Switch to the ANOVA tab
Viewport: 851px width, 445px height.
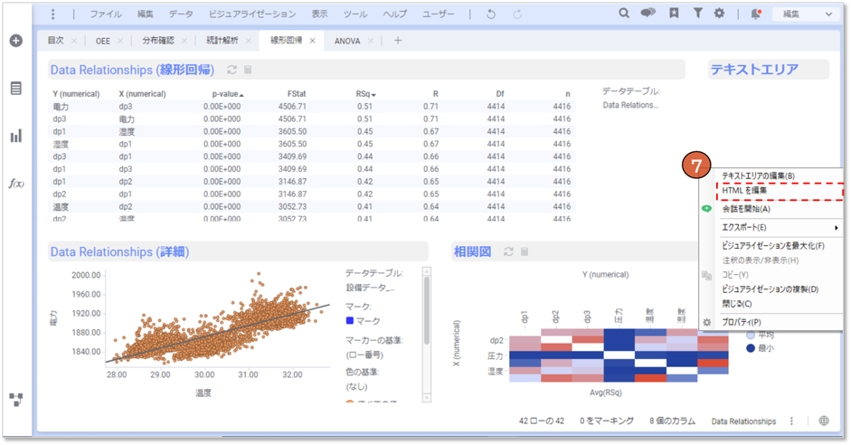[x=347, y=41]
